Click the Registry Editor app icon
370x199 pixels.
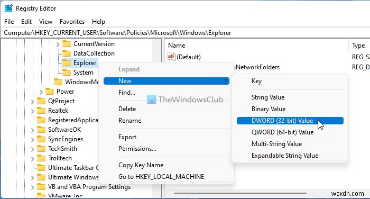pyautogui.click(x=8, y=8)
